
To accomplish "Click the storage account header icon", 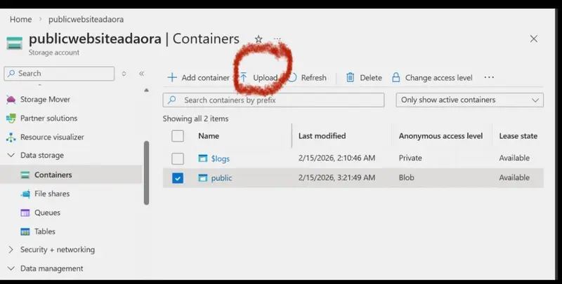I will pos(14,43).
